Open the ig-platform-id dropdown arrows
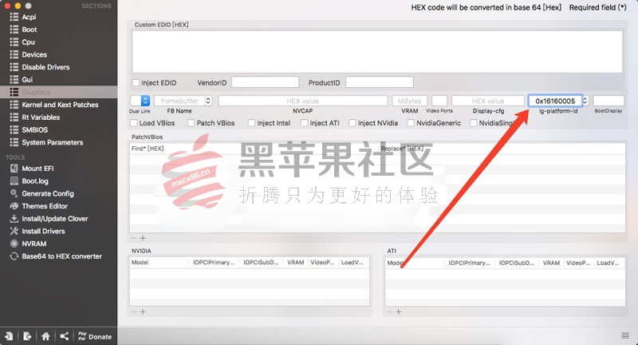Screen dimensions: 638x345 click(x=585, y=101)
